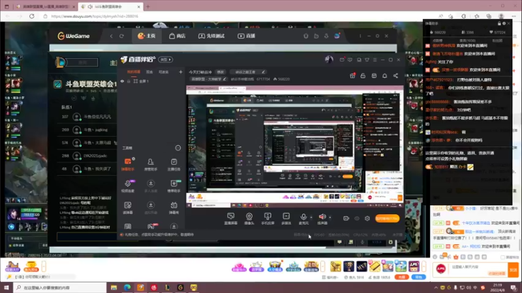The image size is (522, 293).
Task: Switch to WeGame 商店 tab
Action: pos(177,36)
